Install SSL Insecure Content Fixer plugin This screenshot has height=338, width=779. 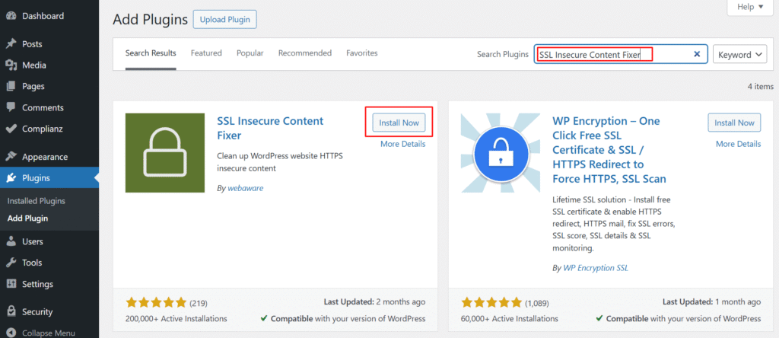(399, 123)
